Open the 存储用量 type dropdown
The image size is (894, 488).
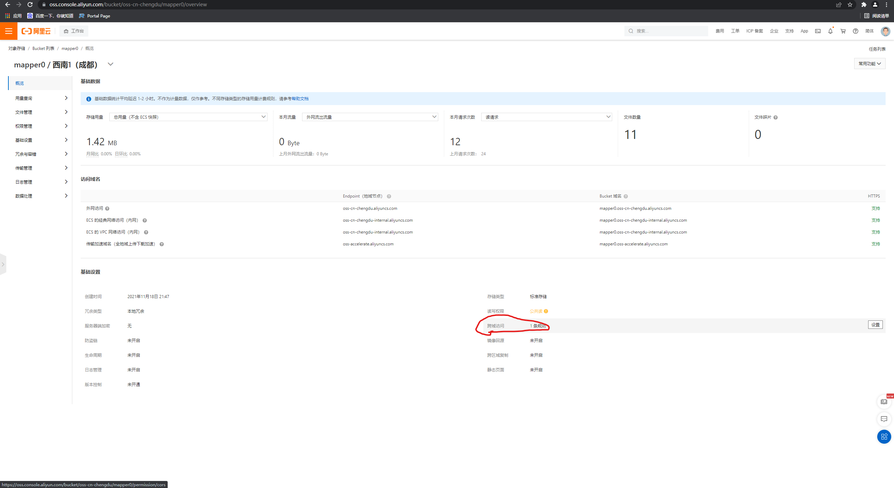188,117
